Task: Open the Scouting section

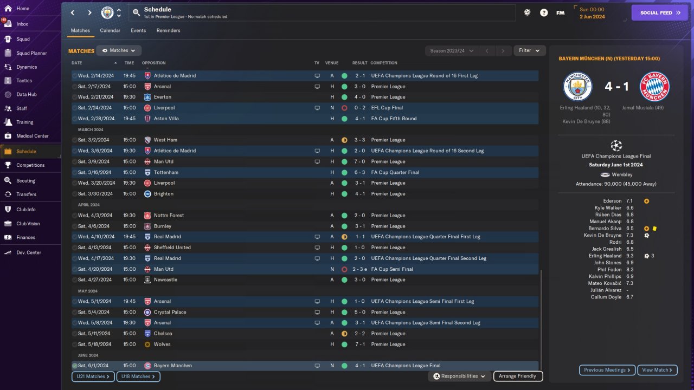Action: 8,180
